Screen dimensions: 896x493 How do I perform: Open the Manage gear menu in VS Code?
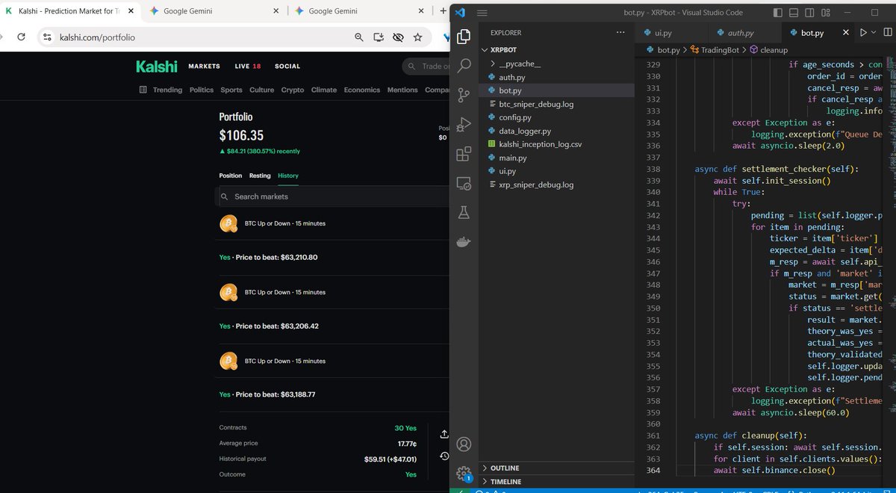[464, 474]
